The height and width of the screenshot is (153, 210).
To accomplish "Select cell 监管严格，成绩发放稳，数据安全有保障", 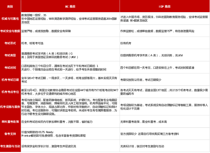I will (70, 31).
